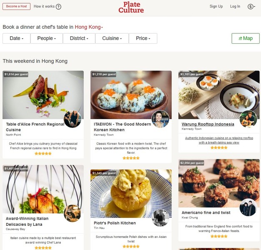This screenshot has height=250, width=261.
Task: Expand the Date filter dropdown
Action: pos(17,38)
